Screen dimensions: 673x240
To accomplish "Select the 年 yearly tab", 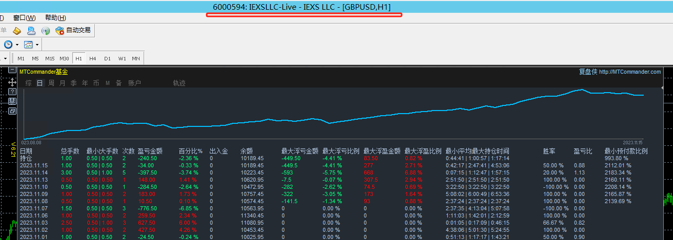I will pos(85,83).
